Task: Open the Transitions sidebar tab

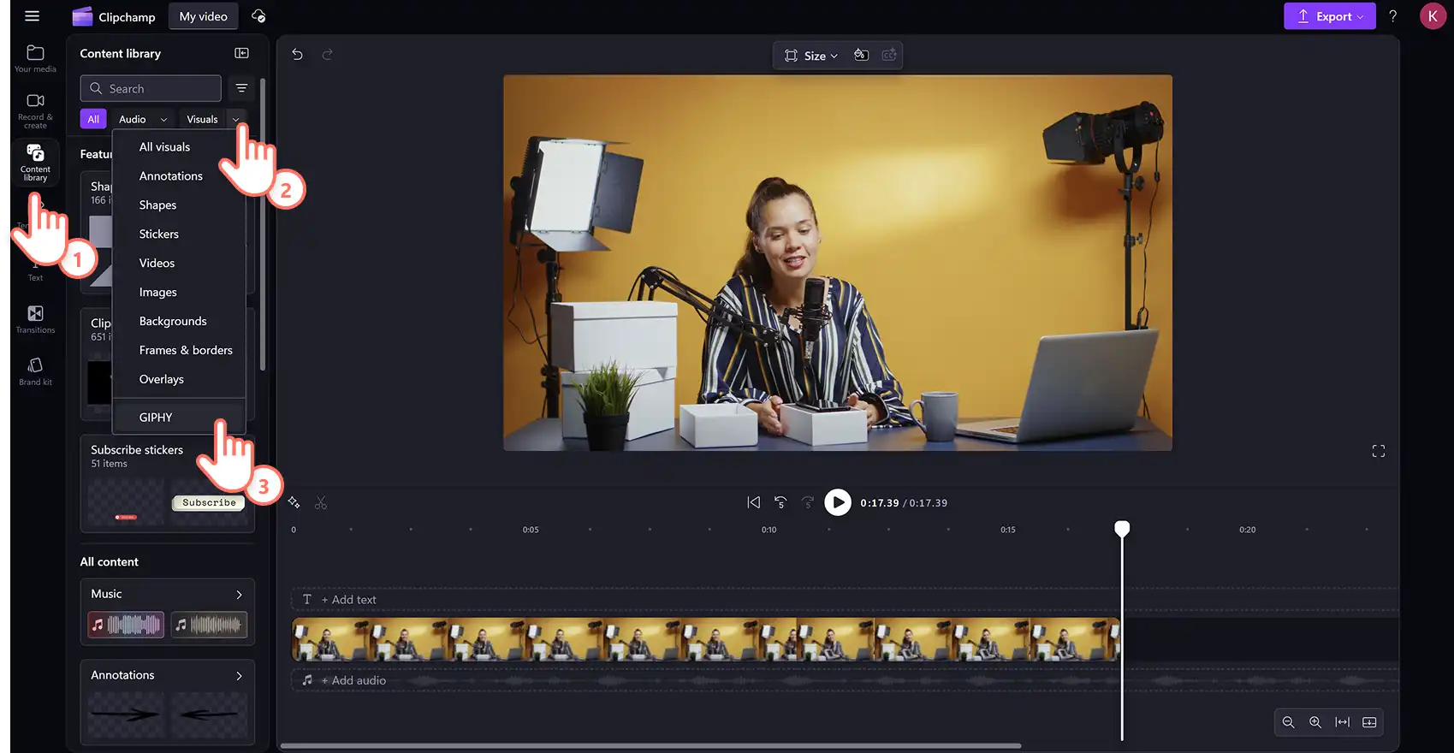Action: click(x=35, y=319)
